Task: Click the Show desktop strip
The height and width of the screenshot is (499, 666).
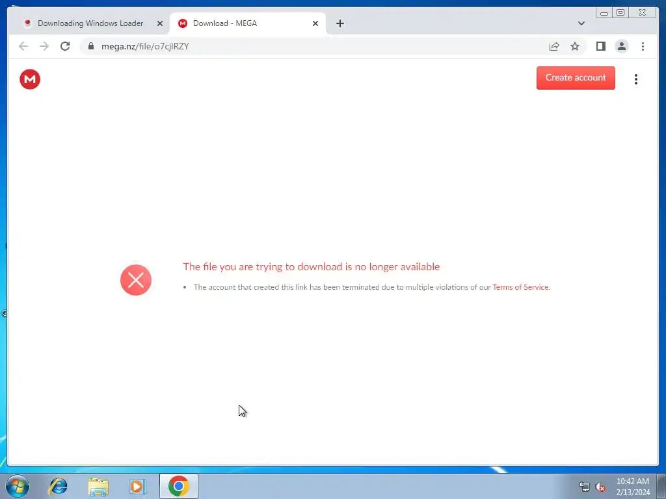Action: click(x=661, y=486)
